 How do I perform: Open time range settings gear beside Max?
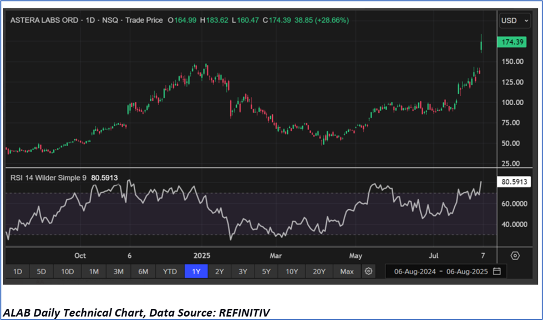click(369, 271)
